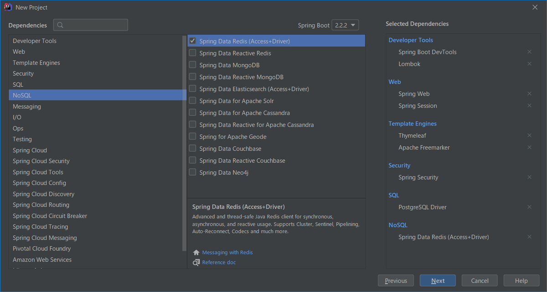The image size is (547, 292).
Task: Enable Spring for Apache Geode checkbox
Action: tap(192, 136)
